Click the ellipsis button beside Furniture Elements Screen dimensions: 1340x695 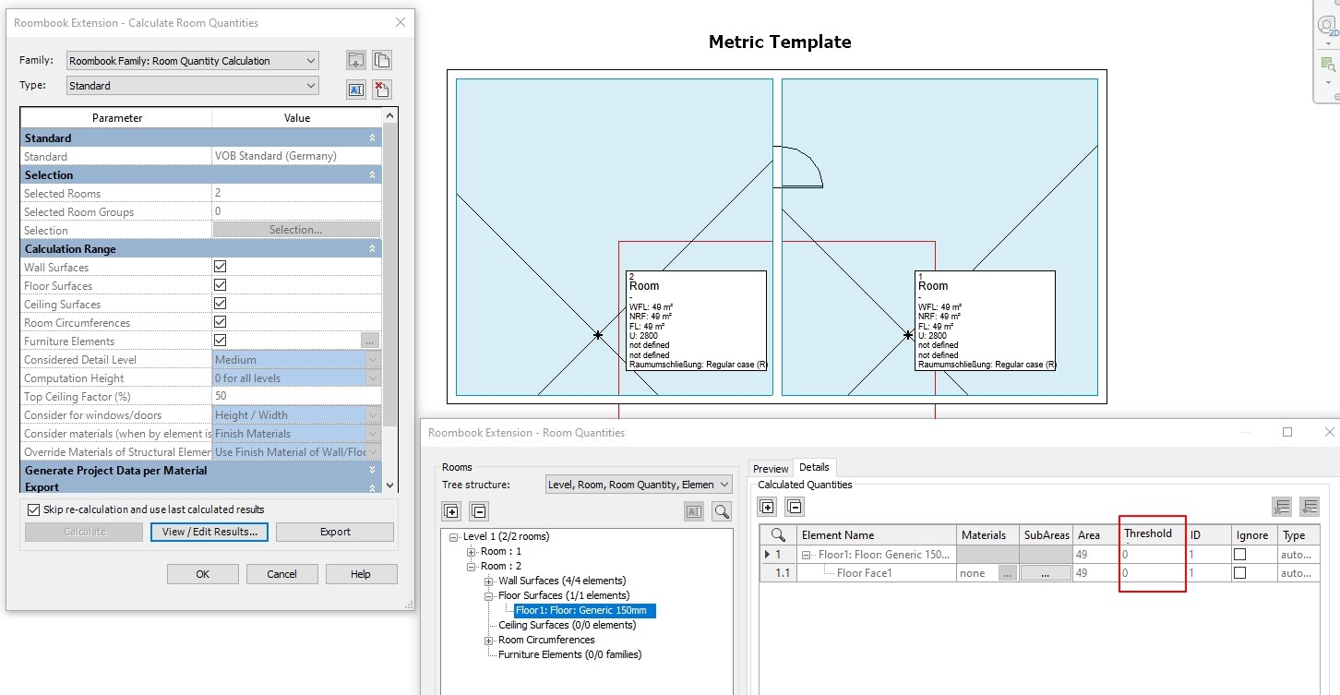pyautogui.click(x=369, y=341)
